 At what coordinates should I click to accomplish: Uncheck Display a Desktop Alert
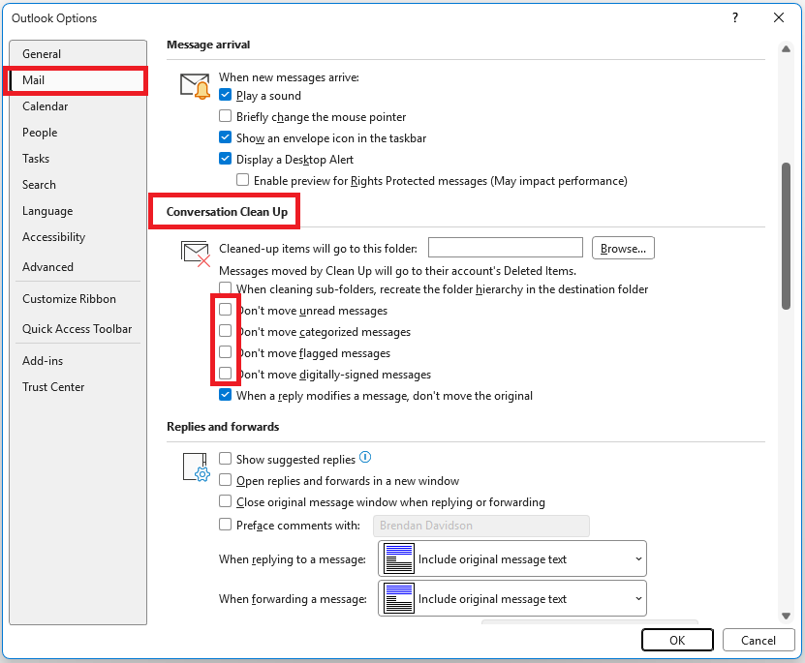coord(226,160)
